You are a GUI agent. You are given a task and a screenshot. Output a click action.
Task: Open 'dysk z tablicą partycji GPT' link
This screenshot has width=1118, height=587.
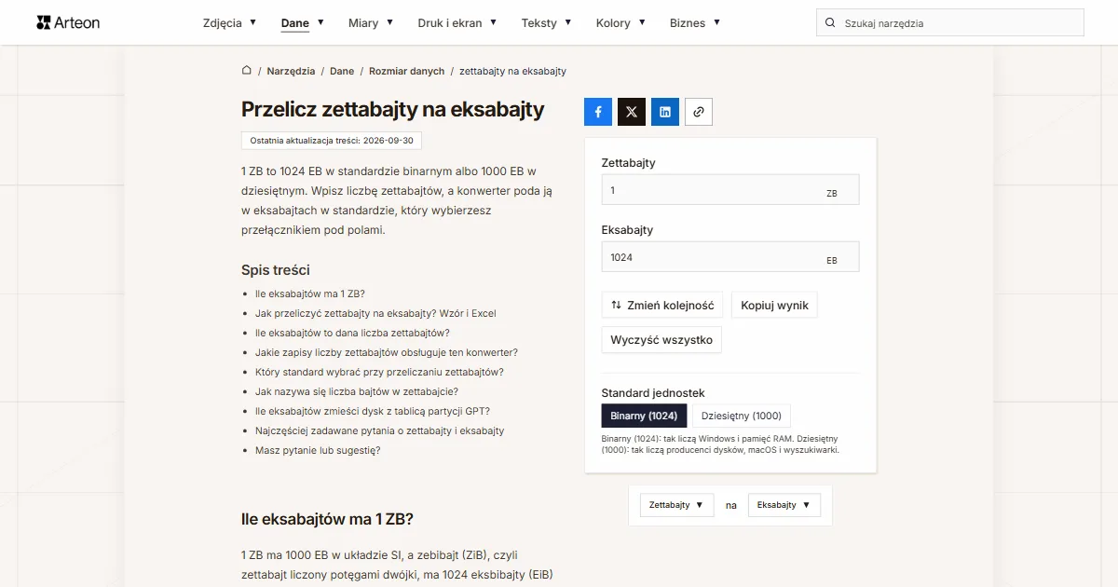[373, 411]
